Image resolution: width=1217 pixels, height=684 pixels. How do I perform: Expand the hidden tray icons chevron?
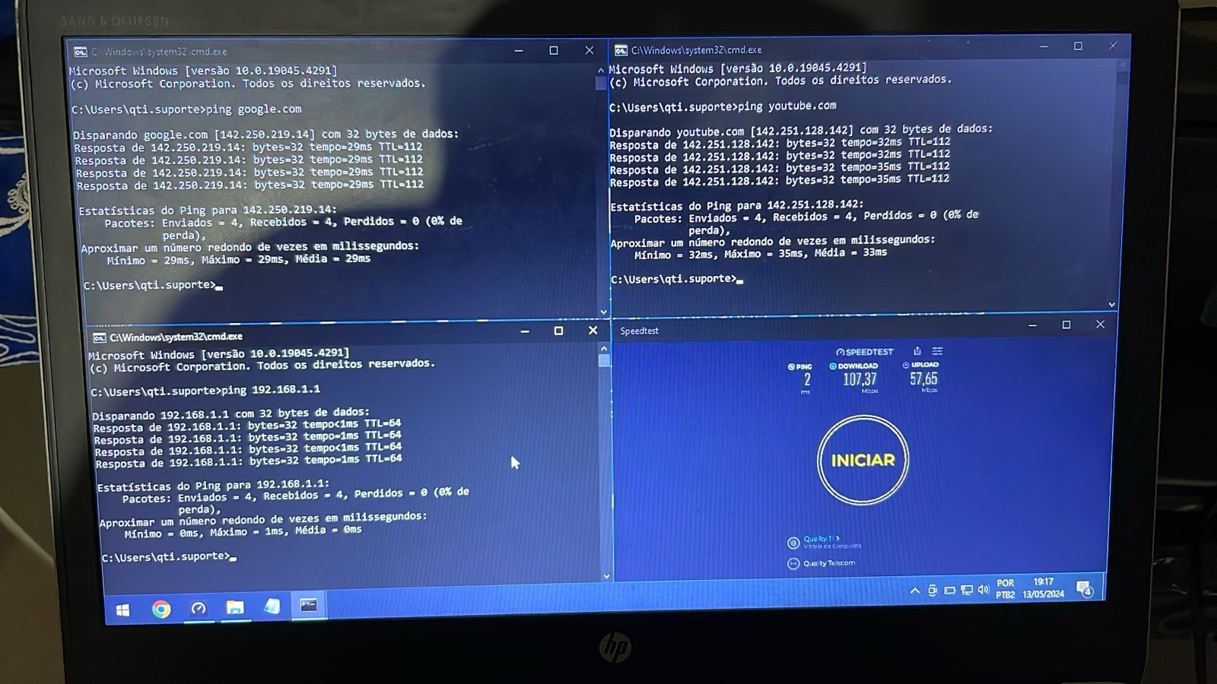[x=915, y=591]
